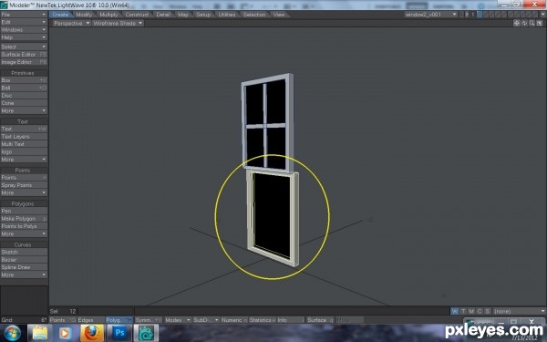Open the (none) vertex map dropdown
The width and height of the screenshot is (547, 342).
(519, 311)
